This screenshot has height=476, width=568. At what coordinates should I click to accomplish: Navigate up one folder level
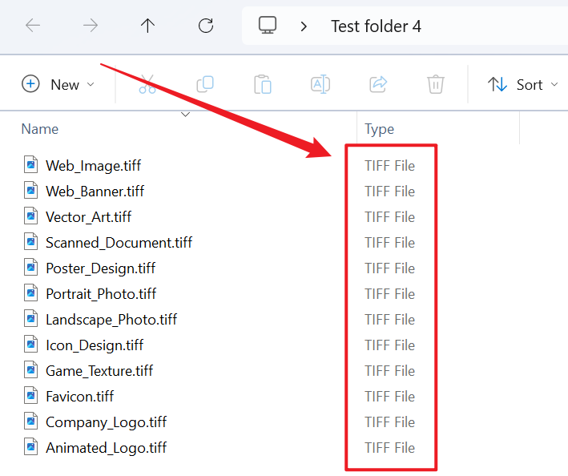pos(147,26)
